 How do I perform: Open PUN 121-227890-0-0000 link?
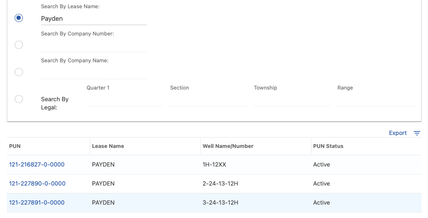pyautogui.click(x=37, y=183)
